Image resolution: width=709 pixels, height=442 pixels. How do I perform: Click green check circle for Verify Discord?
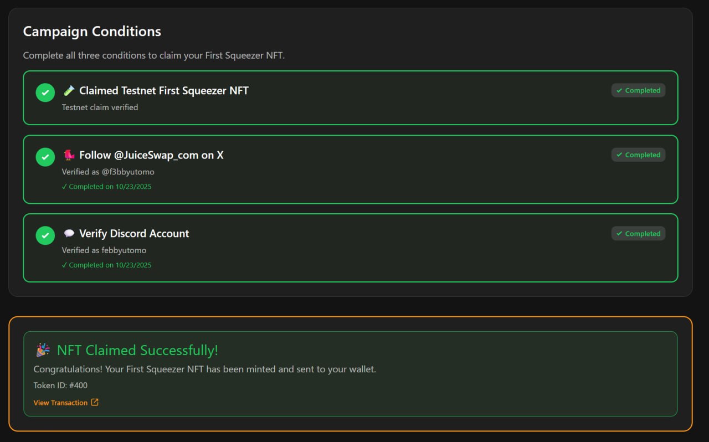point(45,235)
